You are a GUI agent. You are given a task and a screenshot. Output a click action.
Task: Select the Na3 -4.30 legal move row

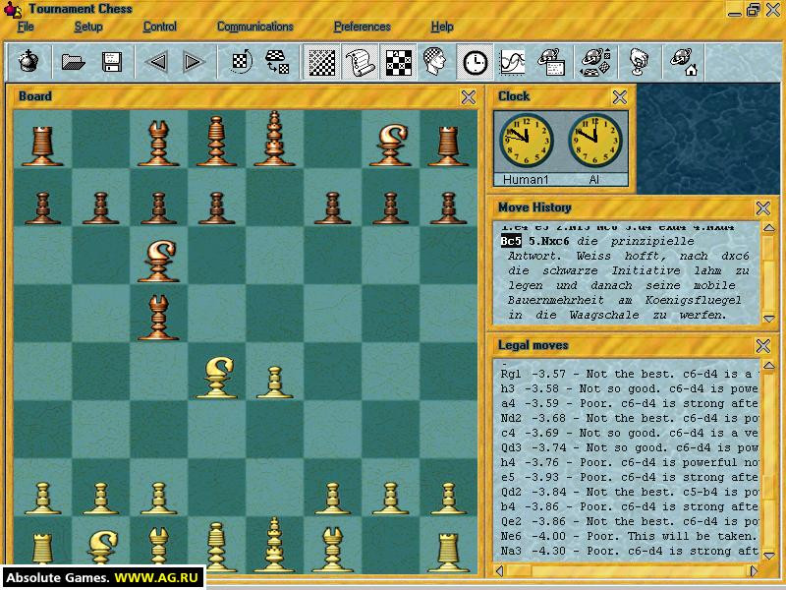click(x=629, y=551)
